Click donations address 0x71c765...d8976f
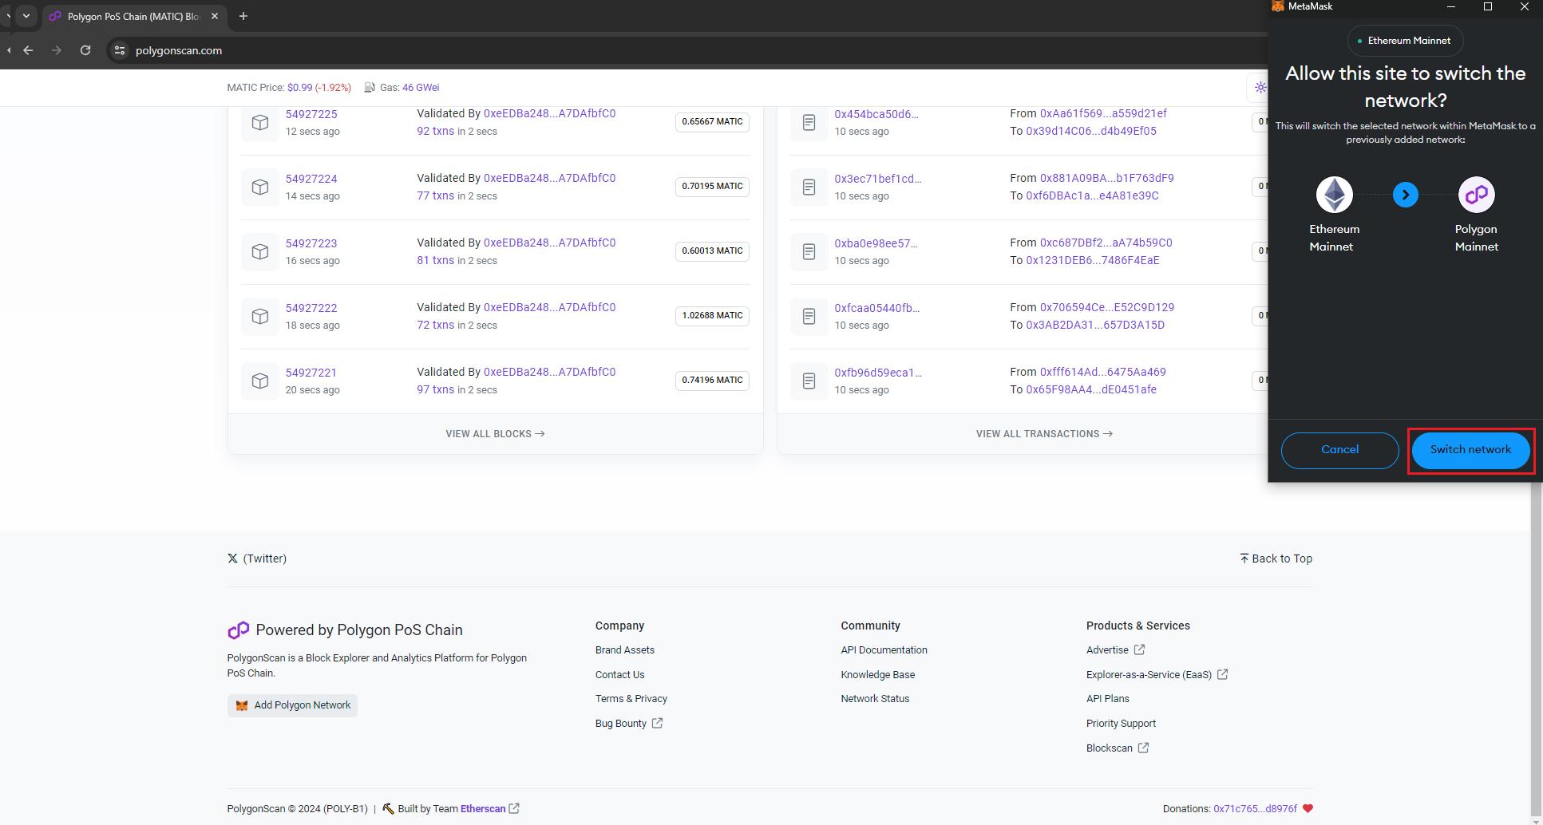Viewport: 1543px width, 825px height. (x=1255, y=809)
